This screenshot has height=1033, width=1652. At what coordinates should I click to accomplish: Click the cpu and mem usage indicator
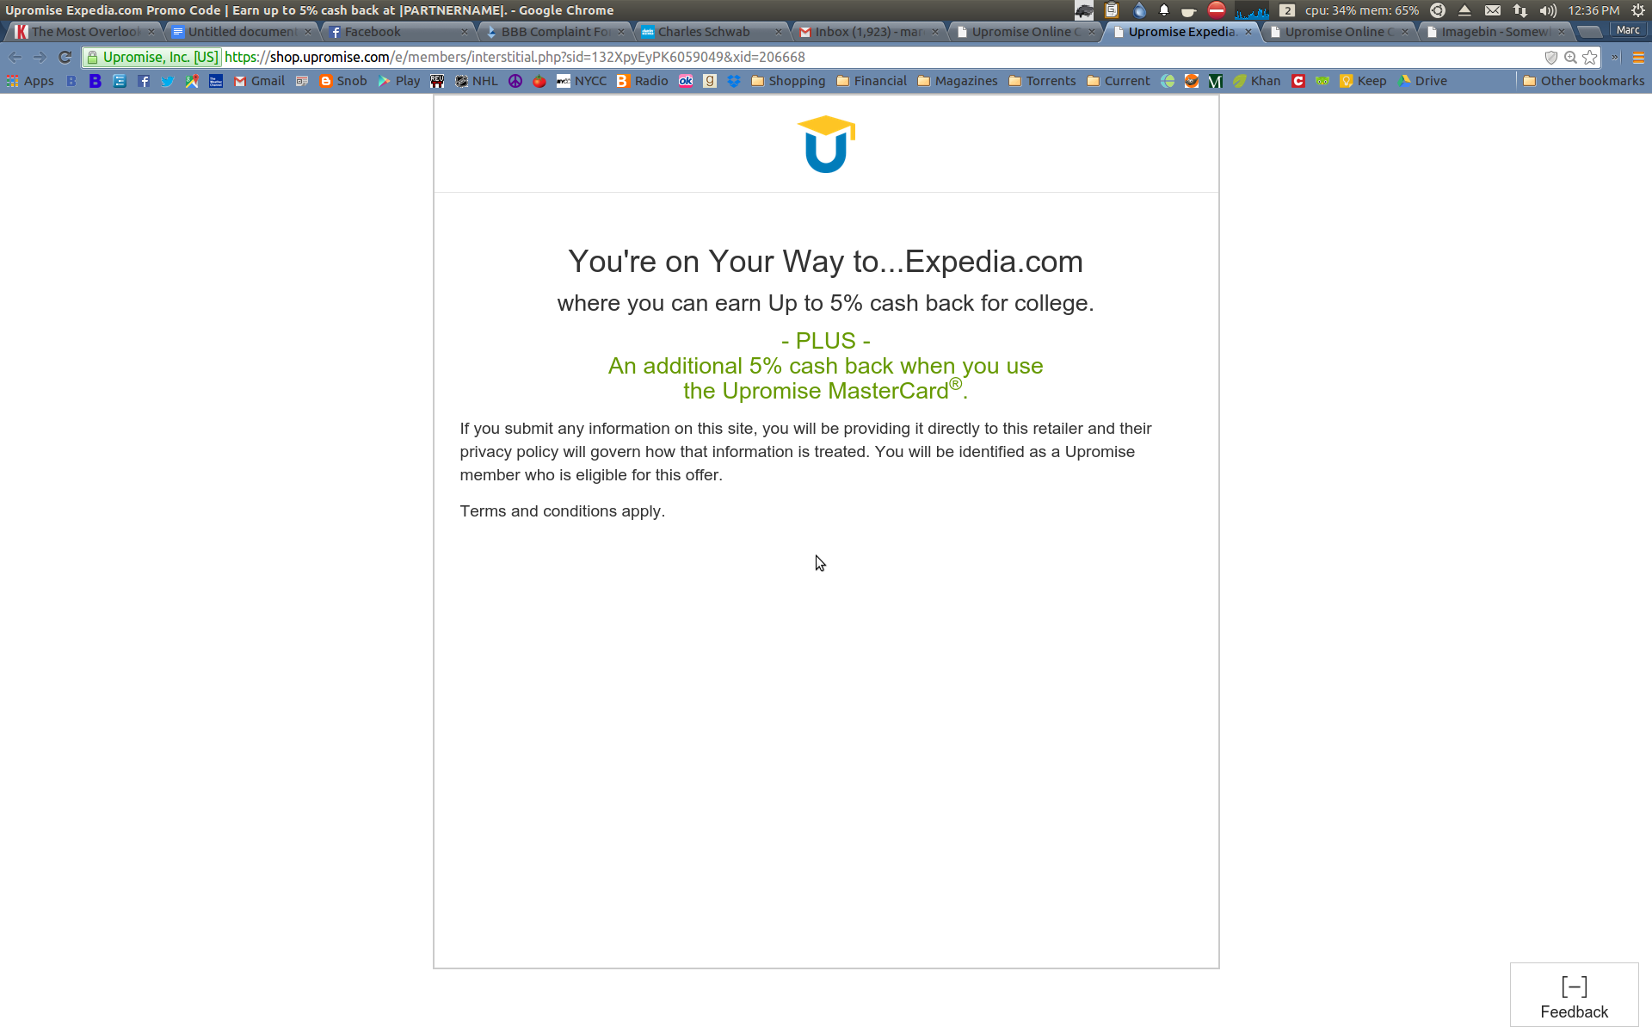1361,10
